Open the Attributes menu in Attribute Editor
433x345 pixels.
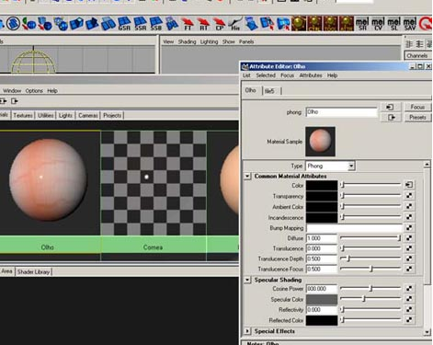click(x=311, y=75)
